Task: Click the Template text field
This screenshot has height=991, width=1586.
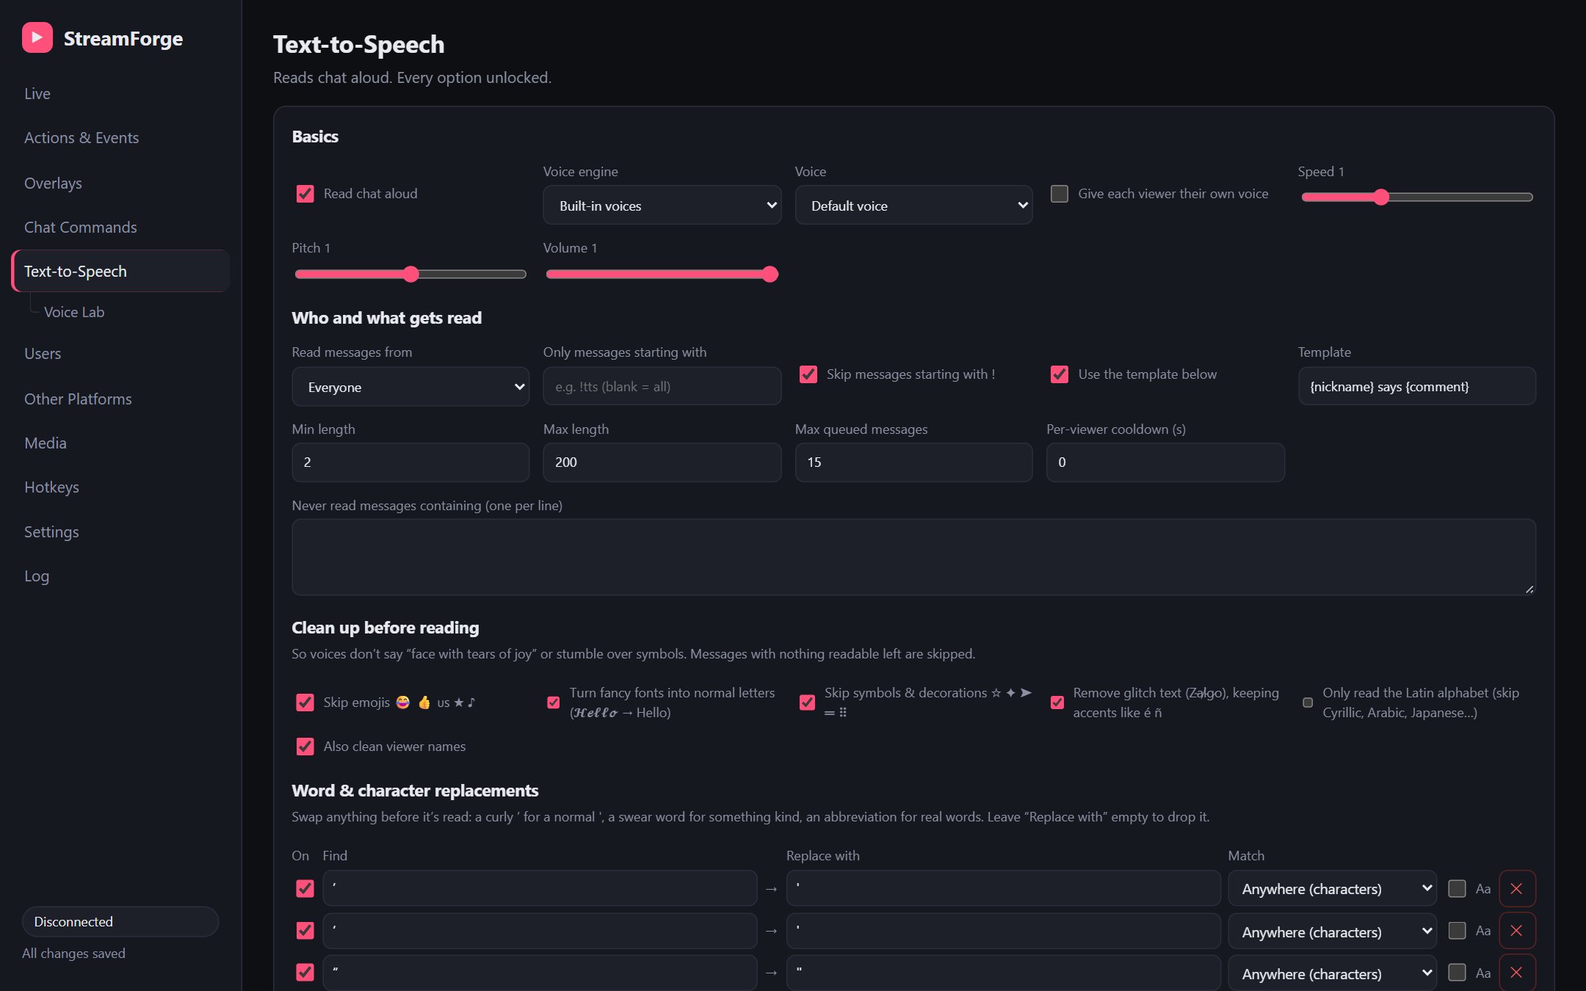Action: (1416, 386)
